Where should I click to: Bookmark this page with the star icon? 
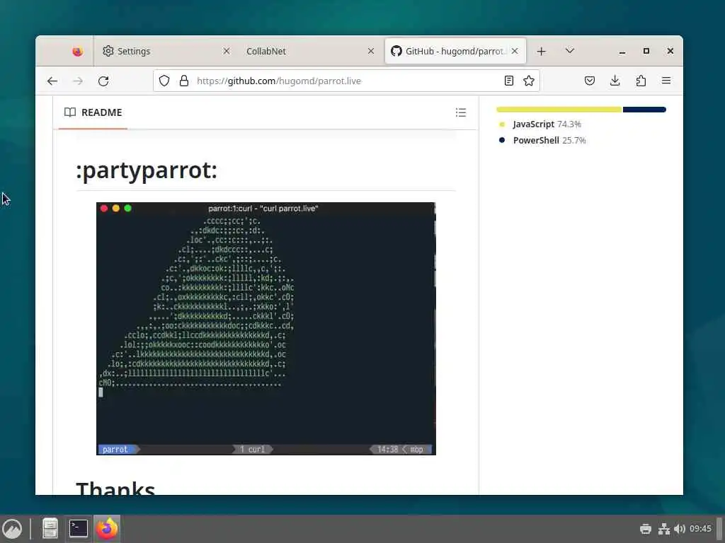tap(529, 81)
